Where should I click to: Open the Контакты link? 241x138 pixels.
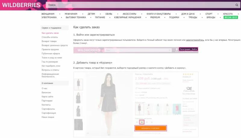tap(46, 105)
